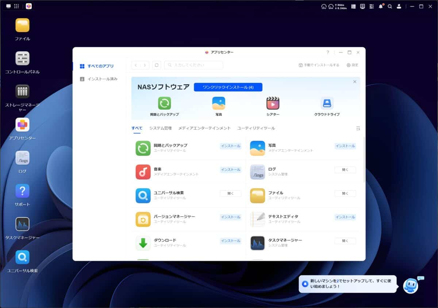The image size is (438, 308).
Task: Click 開く for ユニバーサル検索
Action: (230, 193)
